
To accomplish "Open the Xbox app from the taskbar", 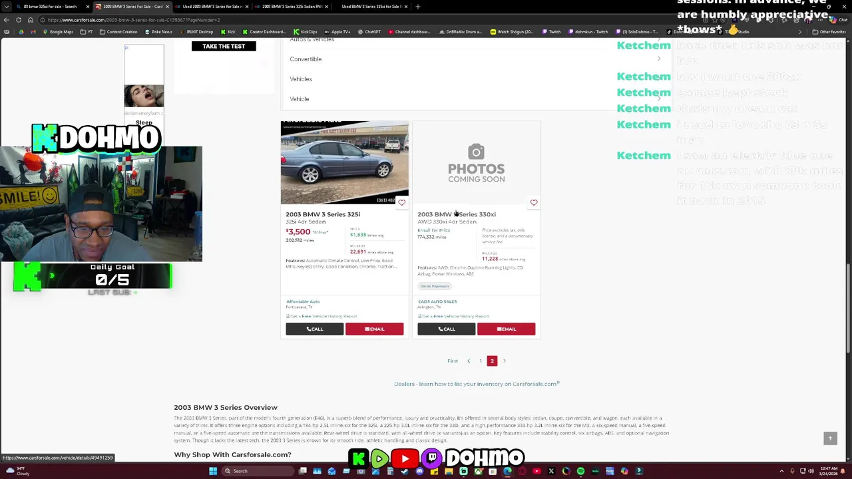I will pyautogui.click(x=479, y=471).
